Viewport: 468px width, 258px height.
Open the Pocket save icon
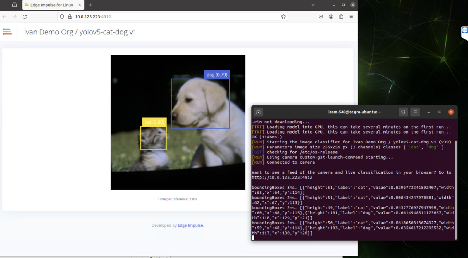[321, 17]
